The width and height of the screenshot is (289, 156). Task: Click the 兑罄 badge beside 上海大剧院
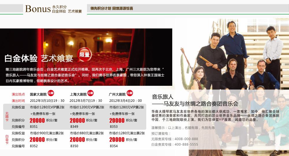[x=90, y=93]
